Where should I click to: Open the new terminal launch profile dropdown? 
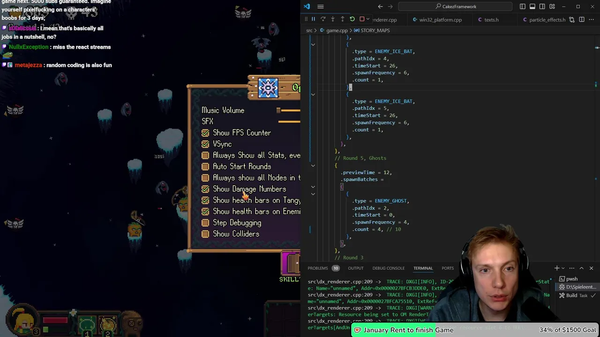point(563,268)
